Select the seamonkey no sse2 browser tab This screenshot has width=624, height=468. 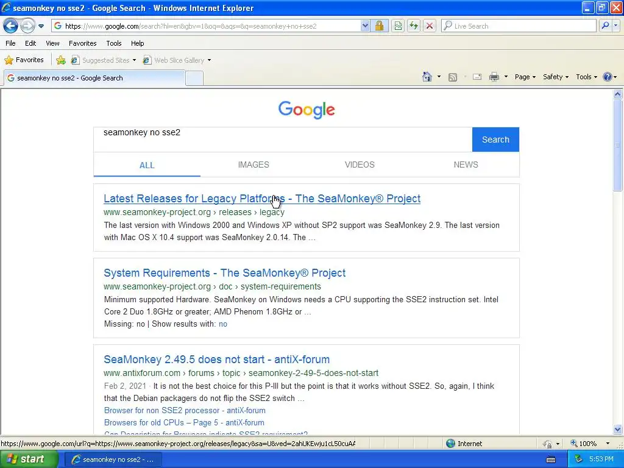pos(94,78)
